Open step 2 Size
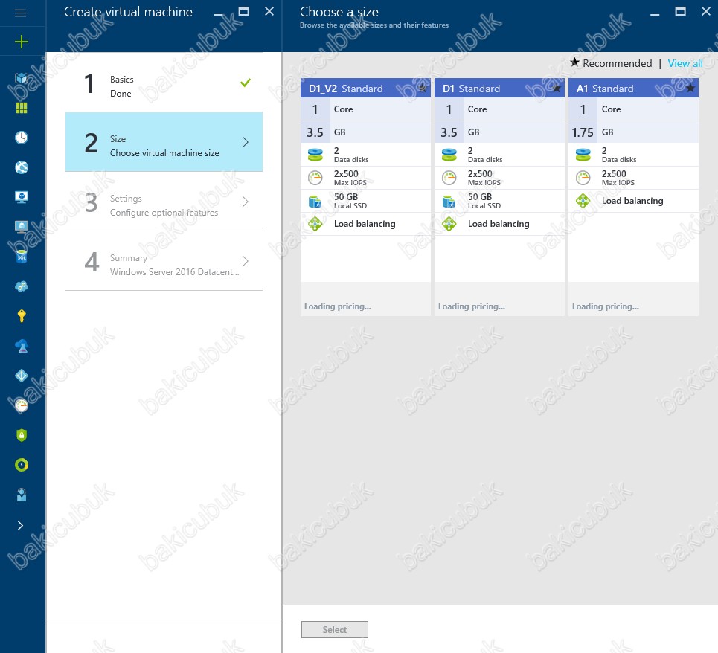 164,142
